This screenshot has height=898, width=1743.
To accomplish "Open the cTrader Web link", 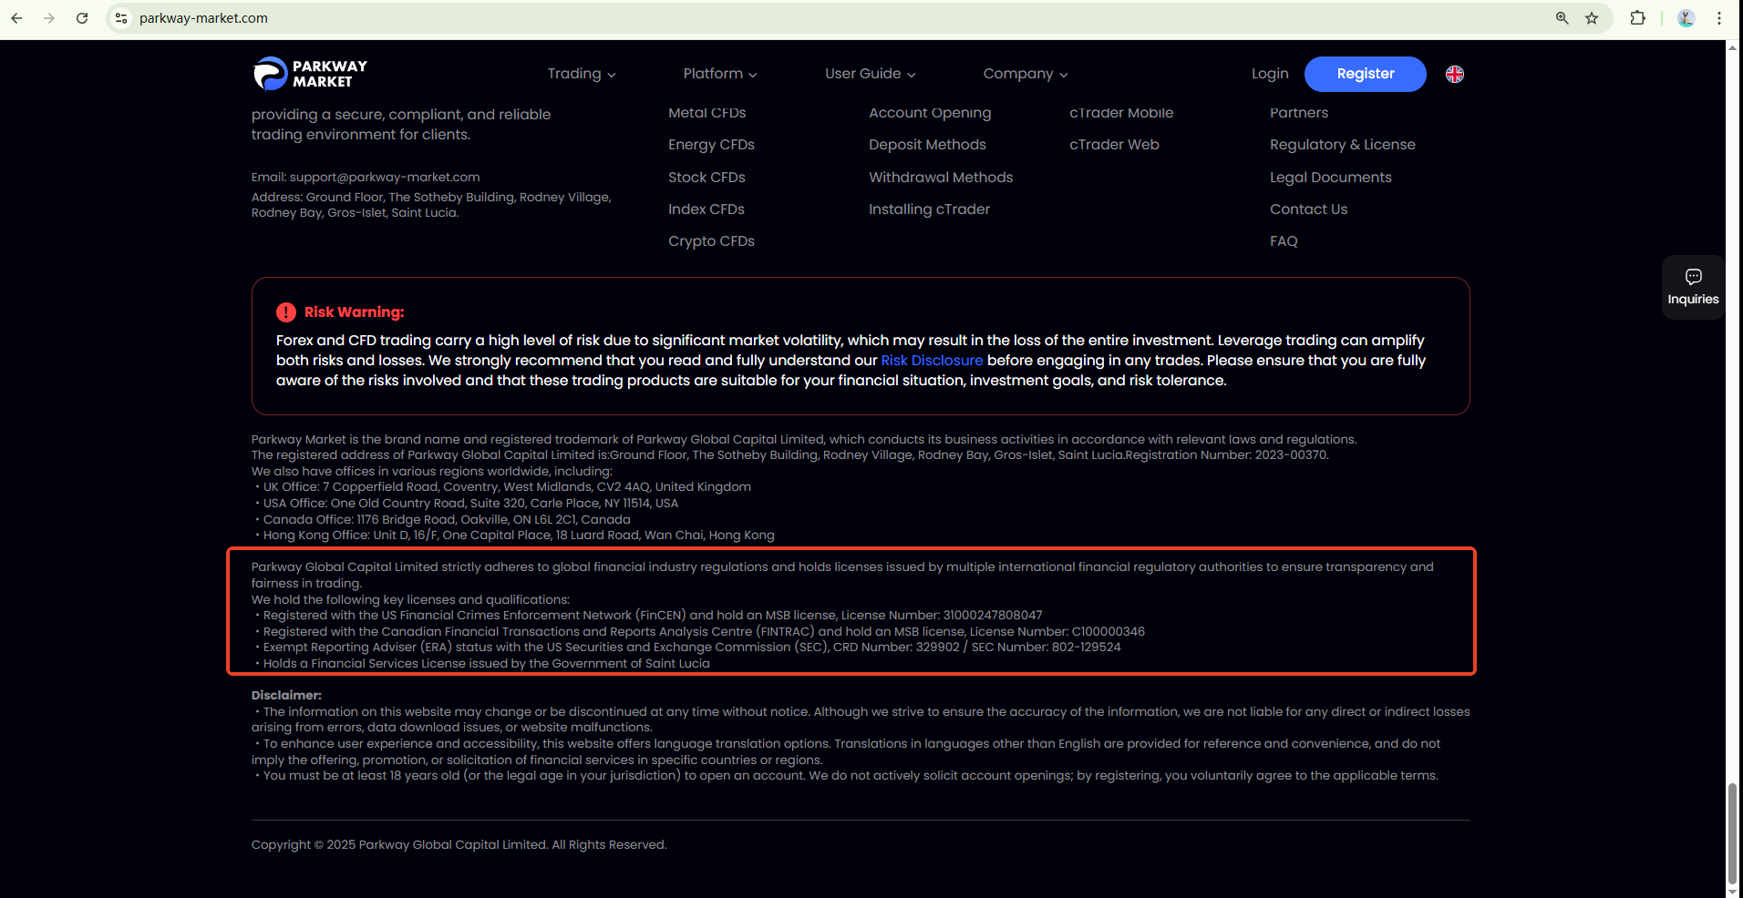I will [1114, 145].
